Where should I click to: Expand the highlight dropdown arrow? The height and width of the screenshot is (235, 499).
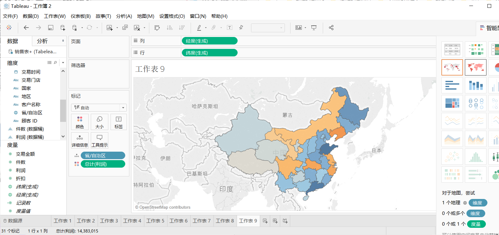click(x=206, y=28)
